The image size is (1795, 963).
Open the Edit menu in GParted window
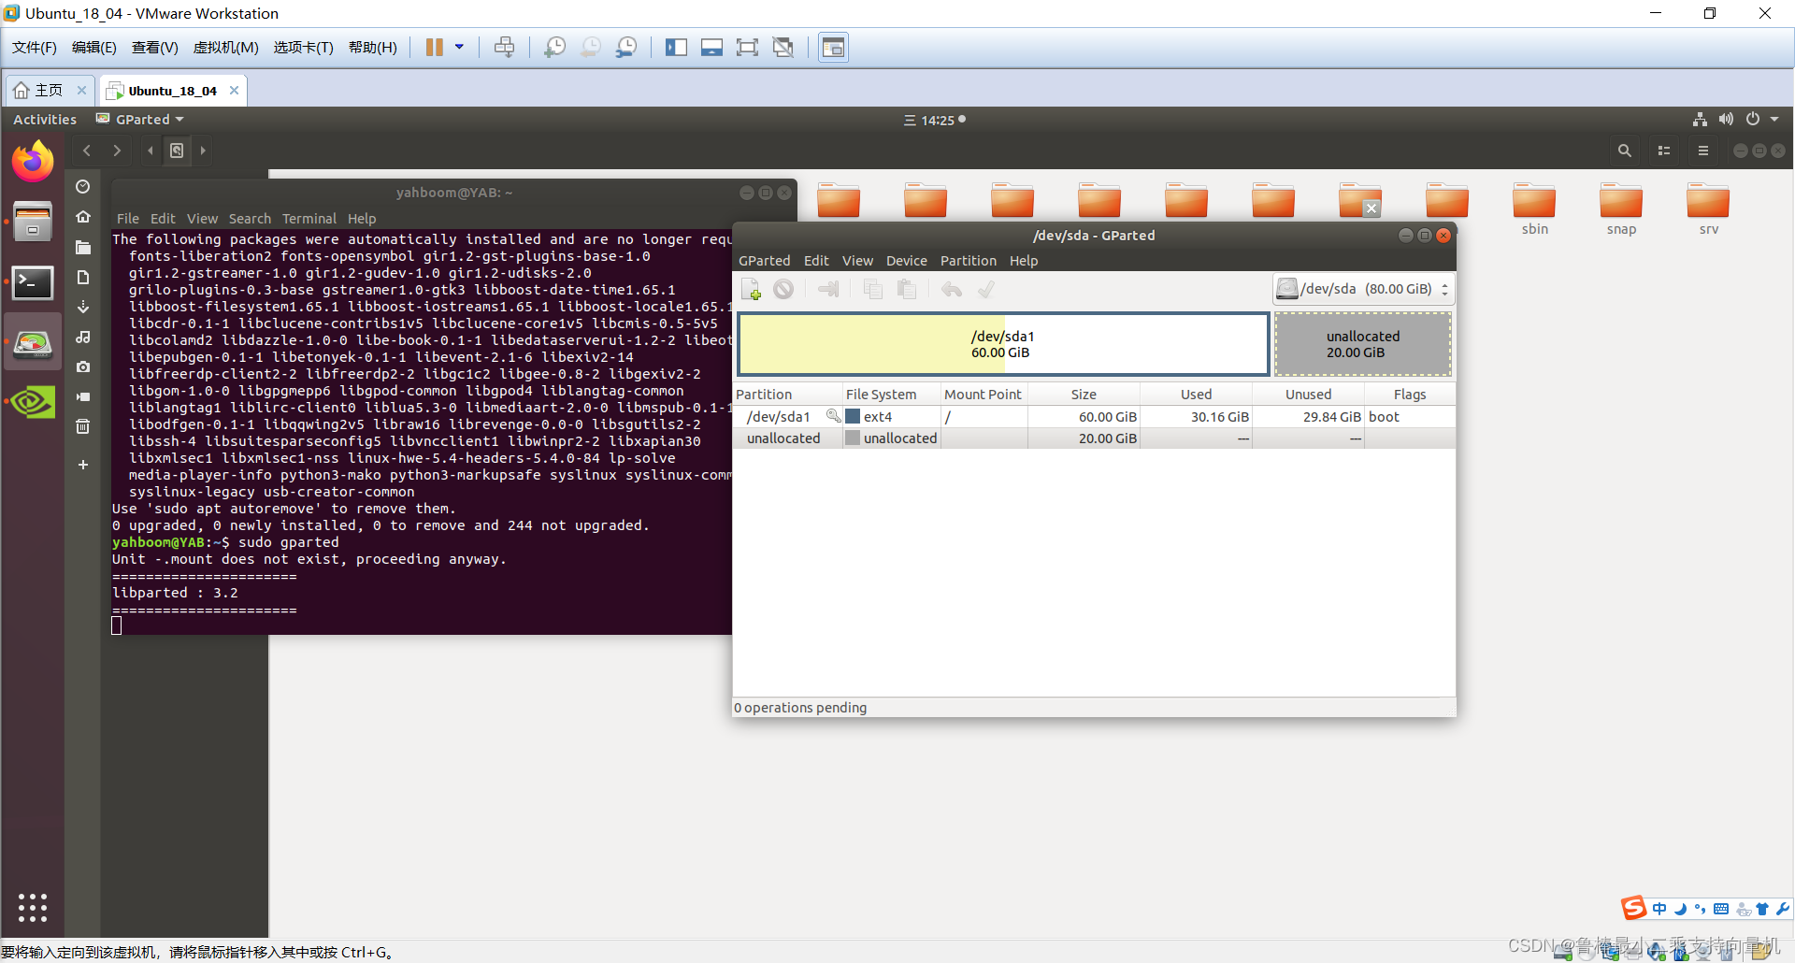[x=816, y=261]
